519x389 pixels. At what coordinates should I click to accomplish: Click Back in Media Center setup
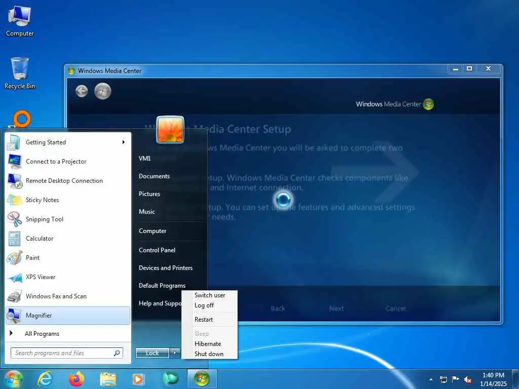[278, 308]
